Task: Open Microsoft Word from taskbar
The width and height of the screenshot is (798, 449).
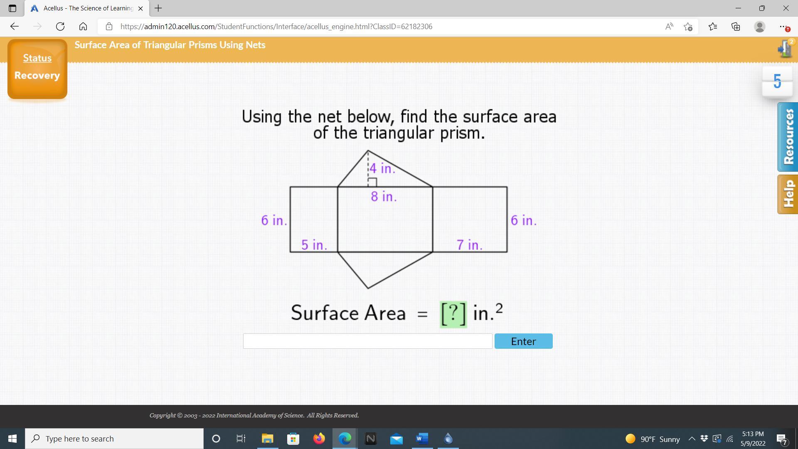Action: [x=422, y=439]
